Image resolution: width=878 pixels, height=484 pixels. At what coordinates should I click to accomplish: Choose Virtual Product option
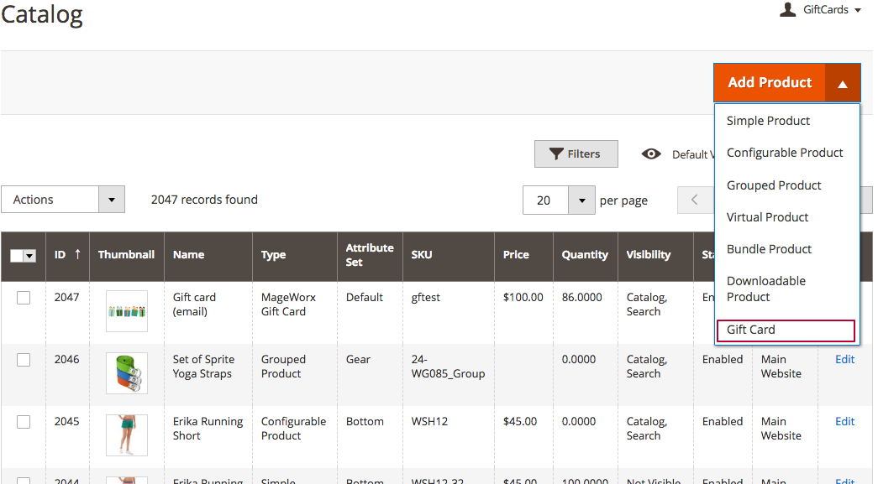(x=767, y=217)
